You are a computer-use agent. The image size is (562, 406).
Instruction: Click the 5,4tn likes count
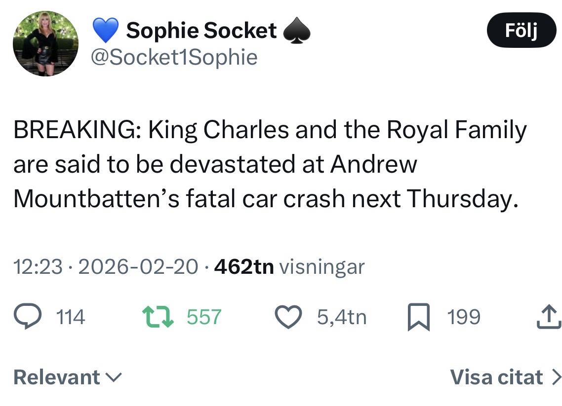pyautogui.click(x=342, y=317)
